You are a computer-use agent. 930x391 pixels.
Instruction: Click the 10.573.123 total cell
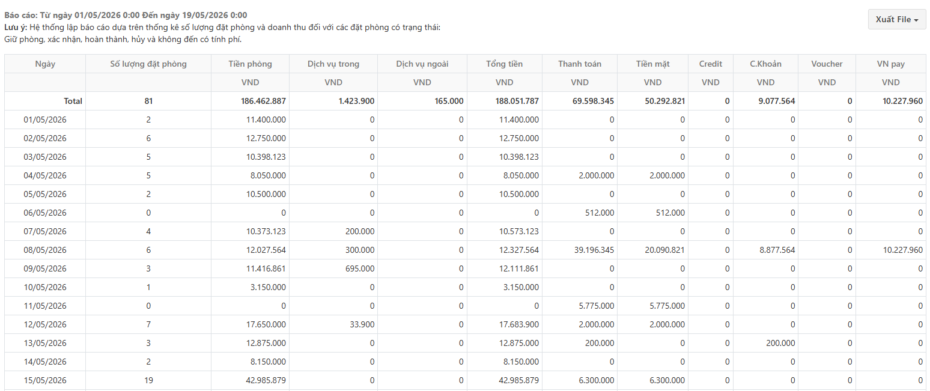coord(505,231)
